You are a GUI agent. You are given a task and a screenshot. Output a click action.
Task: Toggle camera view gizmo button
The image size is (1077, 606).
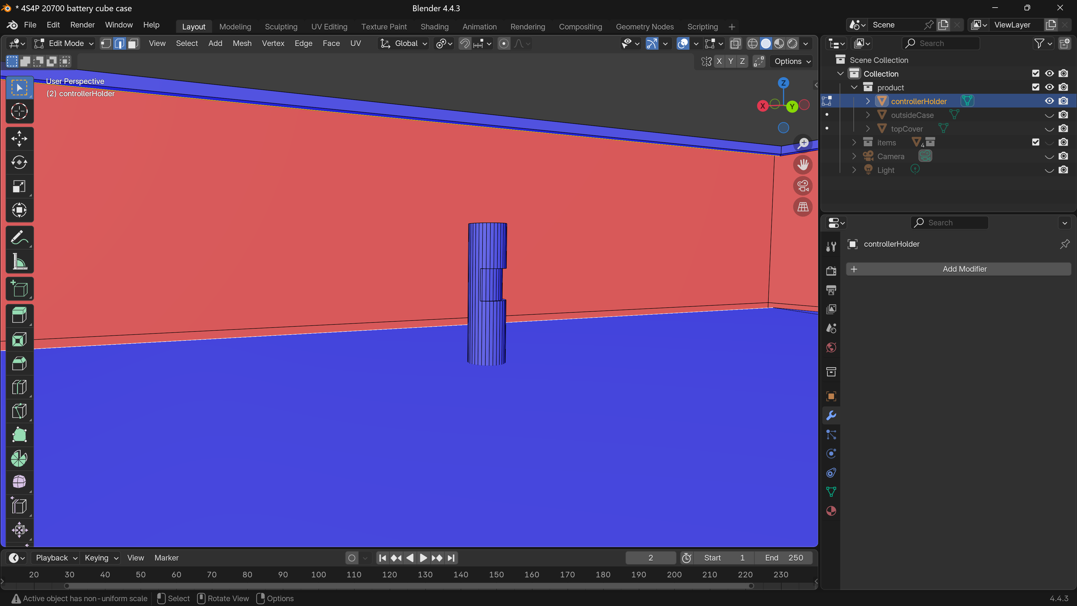[x=803, y=186]
